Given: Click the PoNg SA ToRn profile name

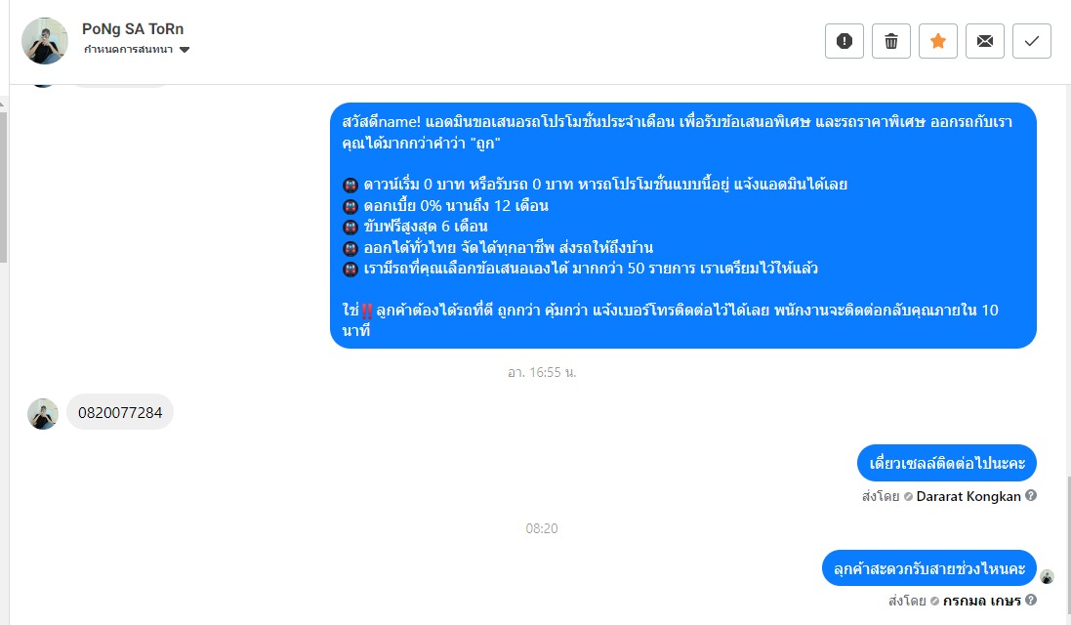Looking at the screenshot, I should click(x=133, y=28).
